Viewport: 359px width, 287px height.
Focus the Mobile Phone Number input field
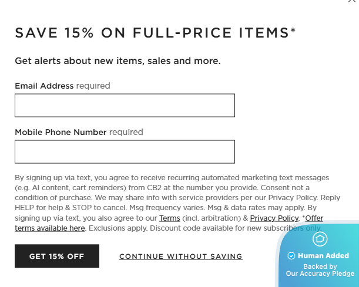coord(125,152)
